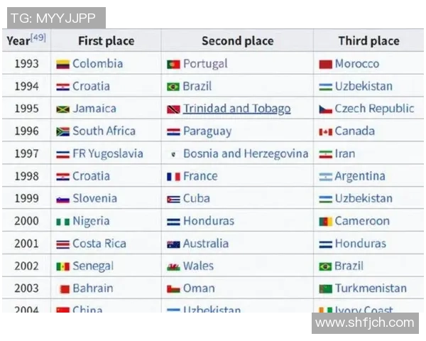Click the Wales flag icon
The height and width of the screenshot is (341, 426).
pyautogui.click(x=173, y=266)
